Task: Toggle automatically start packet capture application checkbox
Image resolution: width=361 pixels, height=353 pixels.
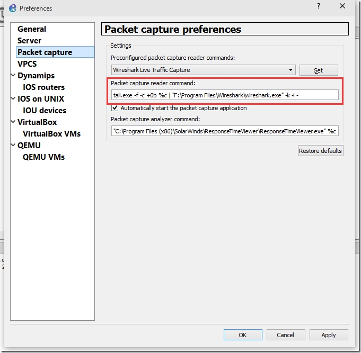Action: 115,108
